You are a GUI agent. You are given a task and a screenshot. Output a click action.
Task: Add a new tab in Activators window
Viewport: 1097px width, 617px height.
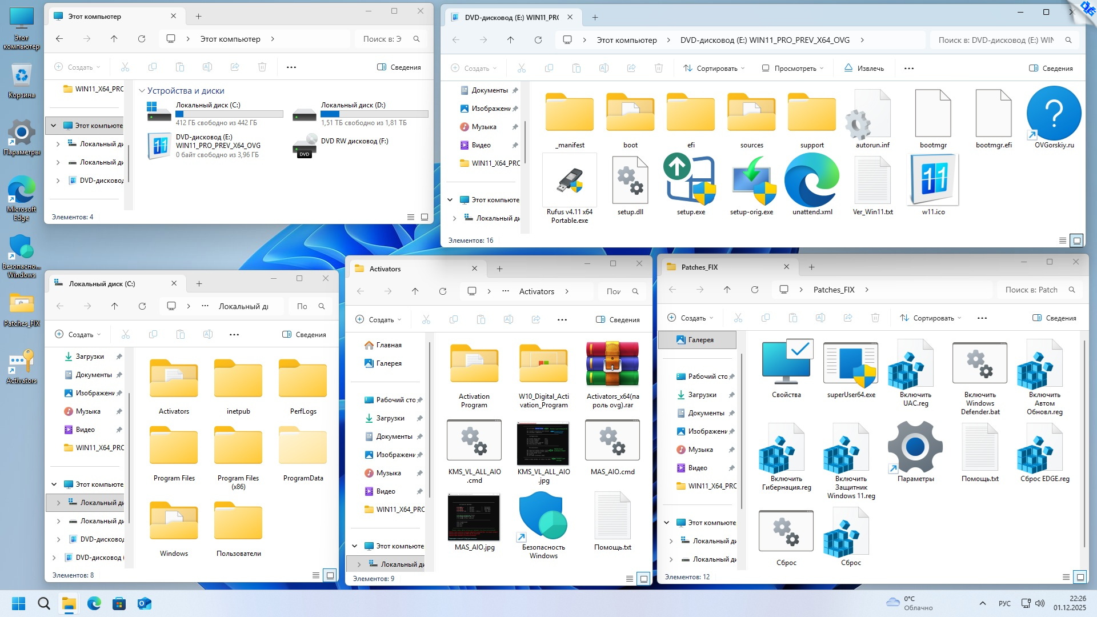coord(499,269)
